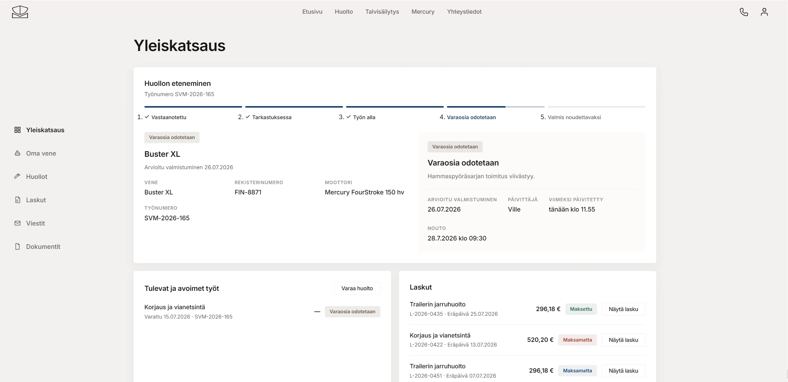
Task: Click the Oma vene boat icon
Action: (17, 153)
